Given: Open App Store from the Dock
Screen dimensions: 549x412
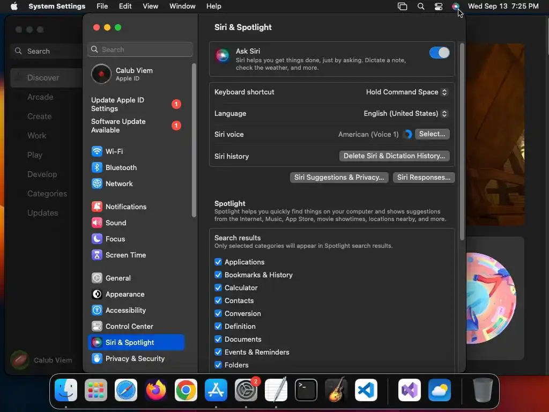Looking at the screenshot, I should pos(216,390).
